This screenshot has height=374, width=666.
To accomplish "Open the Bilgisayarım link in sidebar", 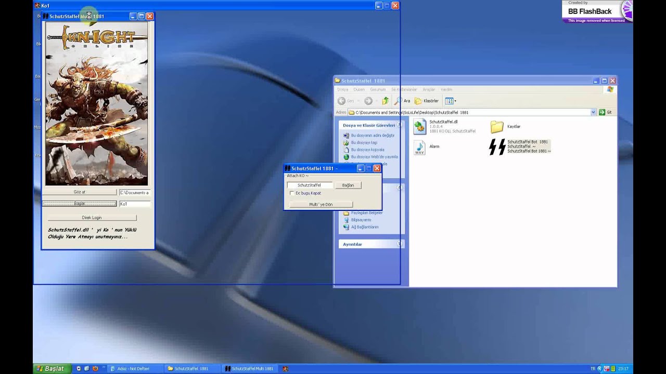I will [361, 220].
